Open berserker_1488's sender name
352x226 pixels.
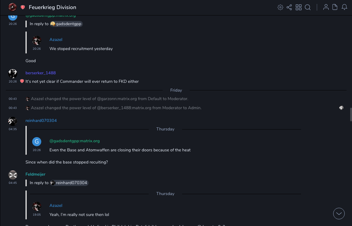coord(41,73)
